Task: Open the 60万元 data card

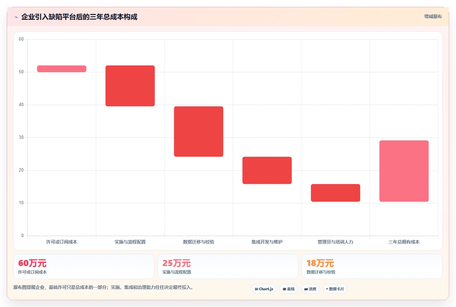Action: (84, 266)
